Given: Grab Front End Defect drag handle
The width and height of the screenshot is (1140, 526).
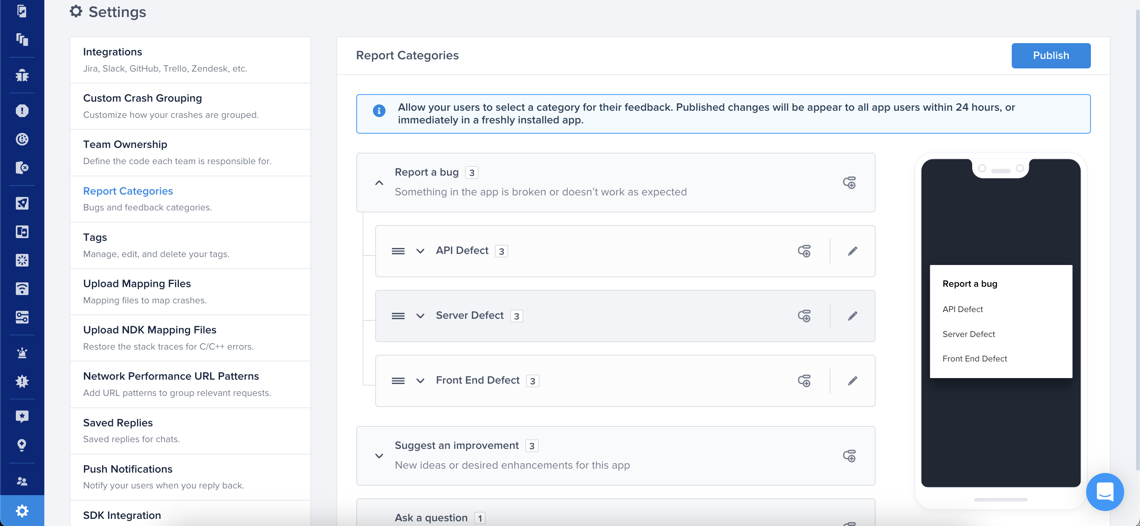Looking at the screenshot, I should 398,380.
